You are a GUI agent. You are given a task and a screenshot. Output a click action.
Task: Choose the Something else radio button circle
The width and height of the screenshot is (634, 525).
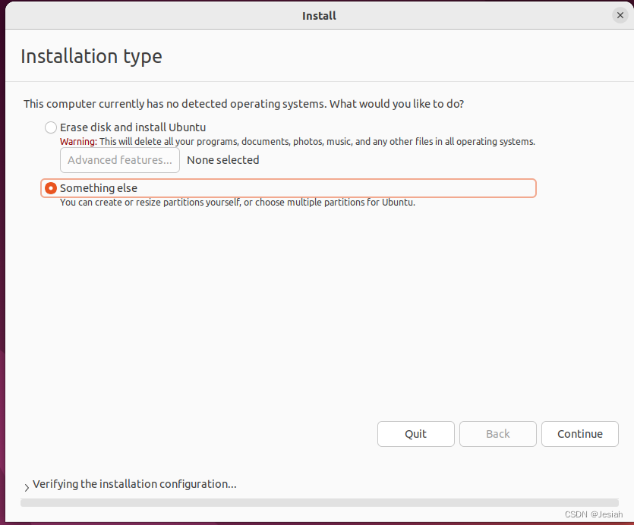[x=51, y=188]
